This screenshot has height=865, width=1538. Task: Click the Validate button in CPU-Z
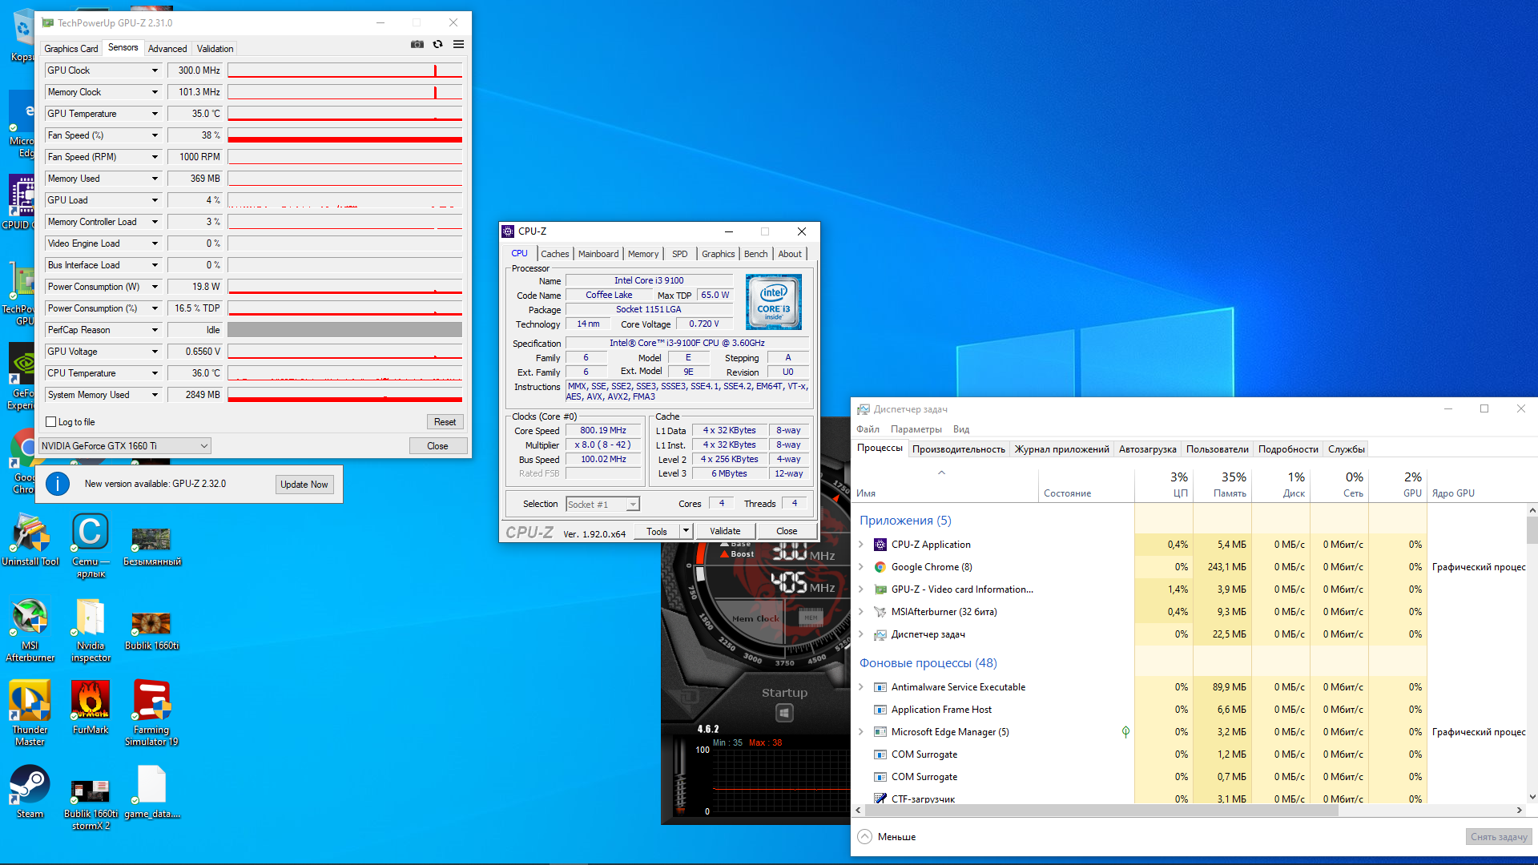click(725, 531)
